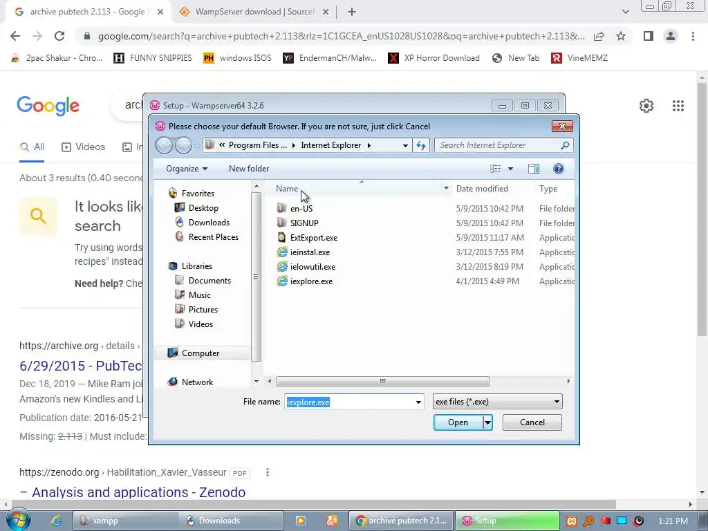Click the Windows Start orb
Image resolution: width=708 pixels, height=531 pixels.
coord(19,520)
